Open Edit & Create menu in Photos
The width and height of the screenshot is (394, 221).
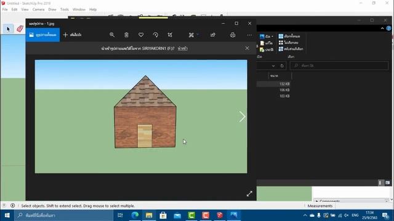point(193,35)
